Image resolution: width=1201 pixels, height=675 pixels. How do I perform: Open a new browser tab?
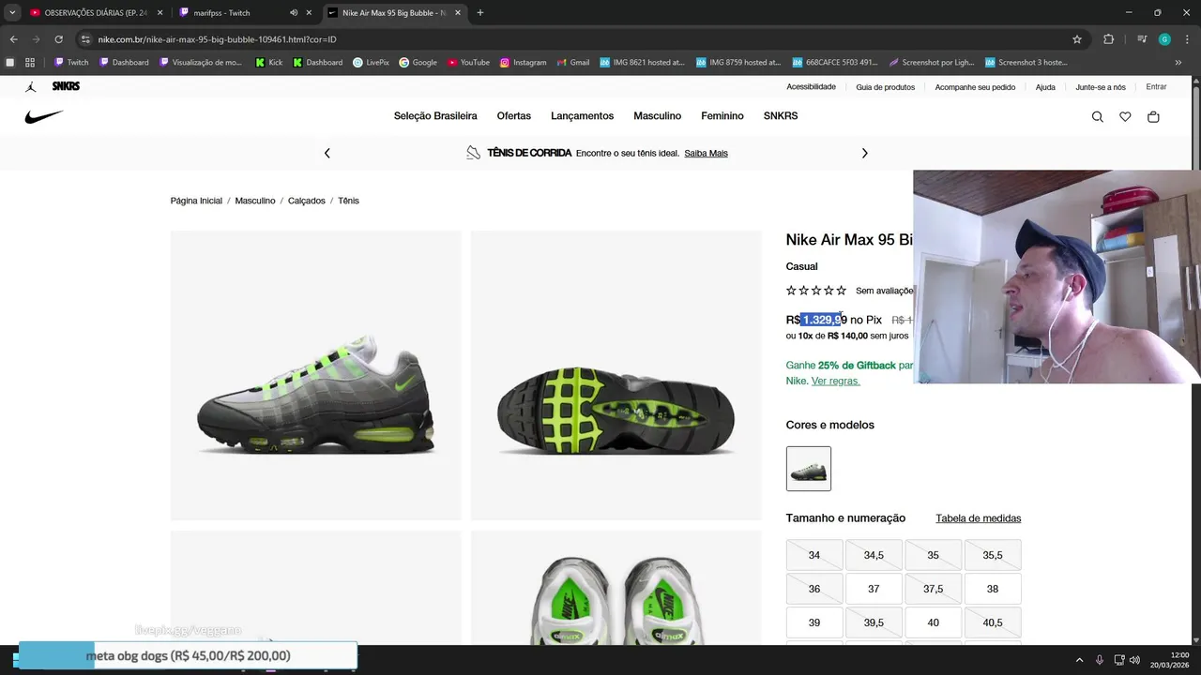(x=480, y=13)
